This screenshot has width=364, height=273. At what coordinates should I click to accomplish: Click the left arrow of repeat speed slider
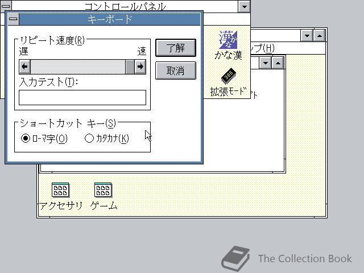click(24, 67)
